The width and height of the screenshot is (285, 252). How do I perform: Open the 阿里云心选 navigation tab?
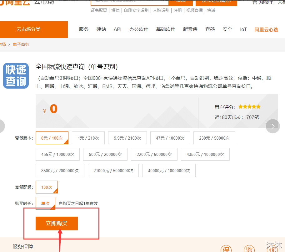[266, 30]
